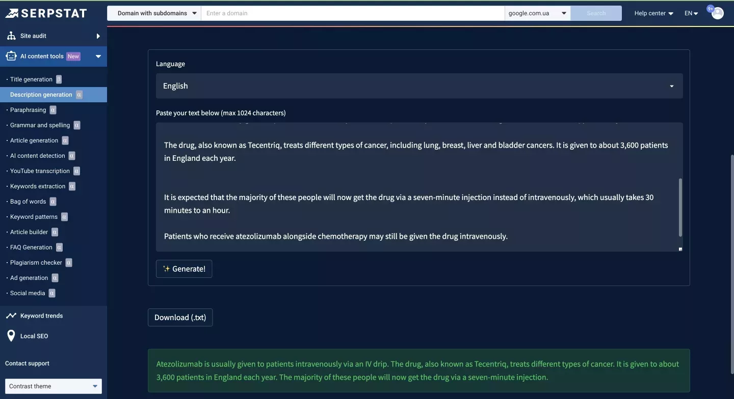This screenshot has width=734, height=399.
Task: Click the notifications badge on avatar
Action: click(x=711, y=9)
